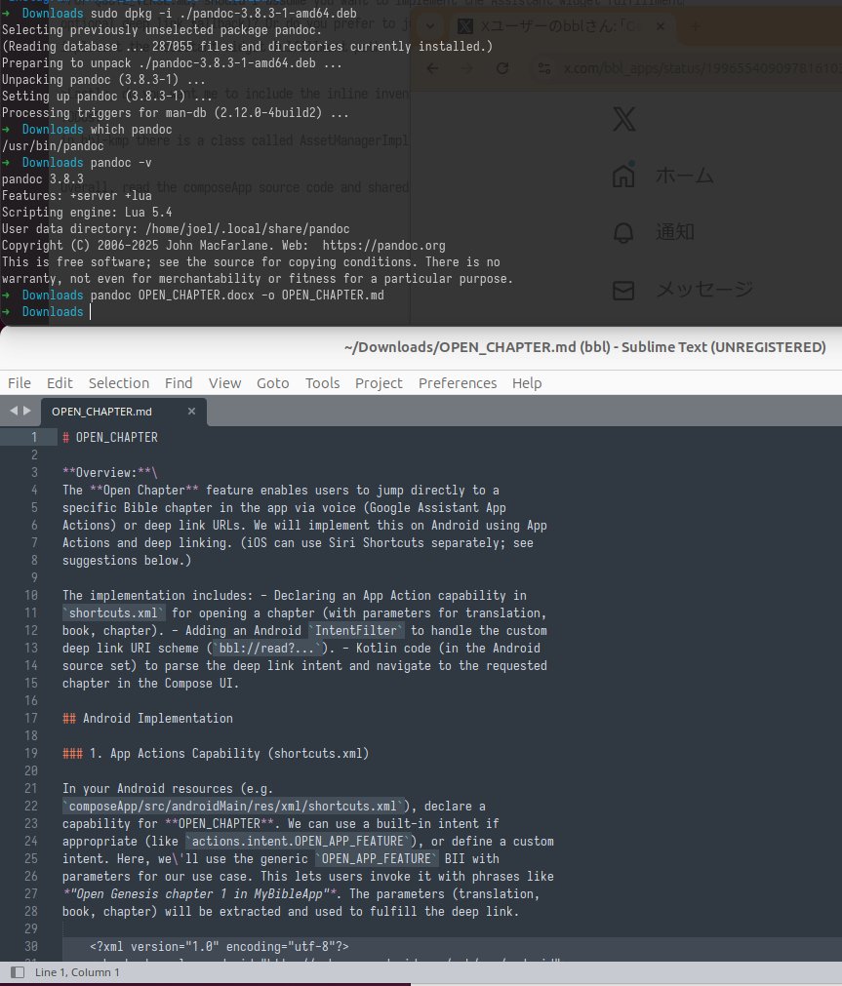Image resolution: width=842 pixels, height=986 pixels.
Task: Click Line 1, Column 1 status indicator
Action: click(x=77, y=972)
